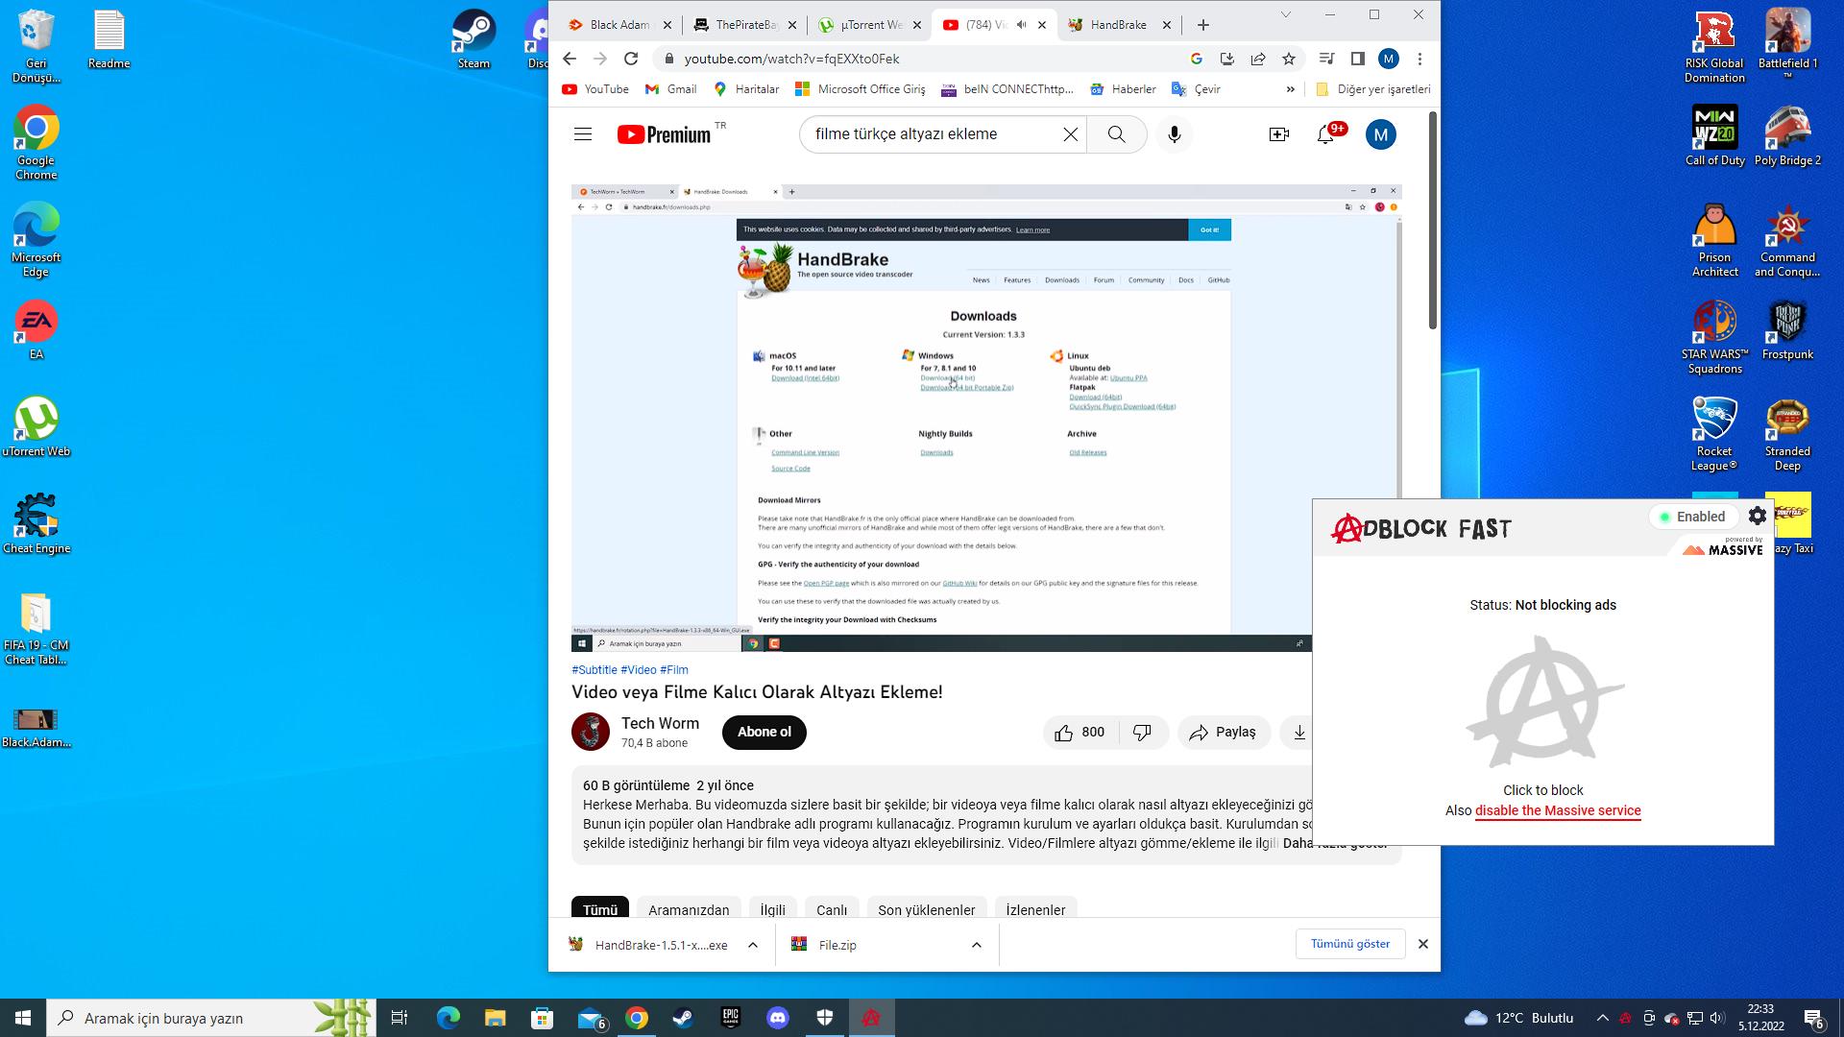Open Adblock Fast settings gear
The image size is (1844, 1037).
point(1757,517)
